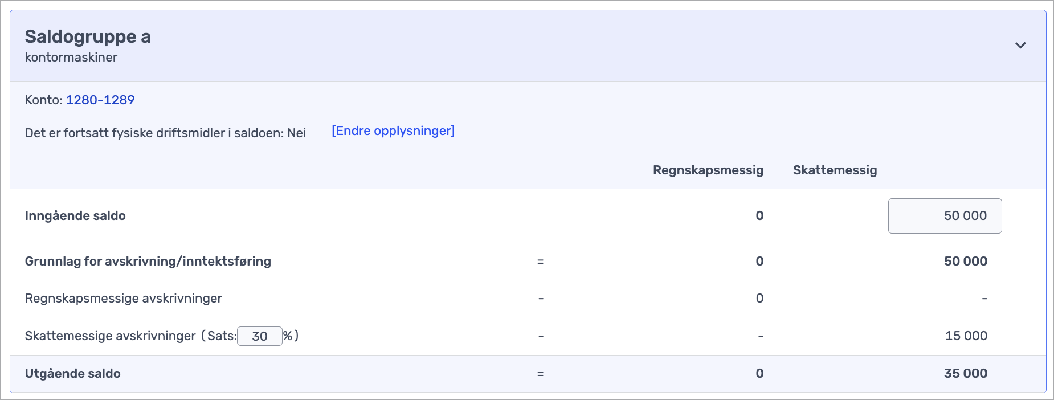This screenshot has height=400, width=1054.
Task: Focus the Inngående saldo skattemessig input field
Action: coord(945,216)
